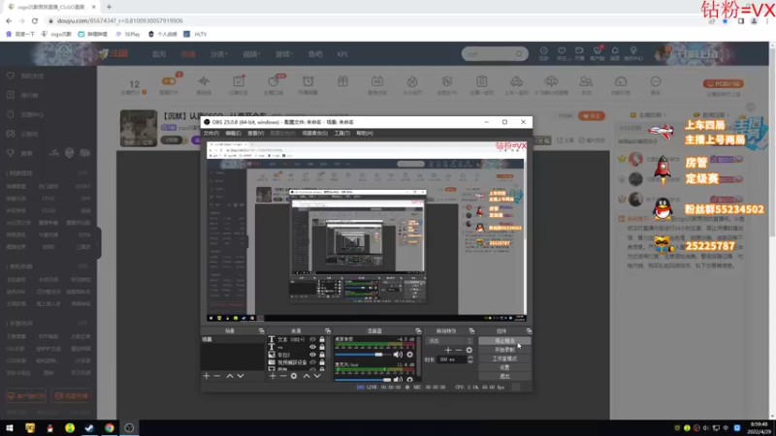Click the Studio Mode button in OBS
The image size is (776, 436).
point(504,358)
